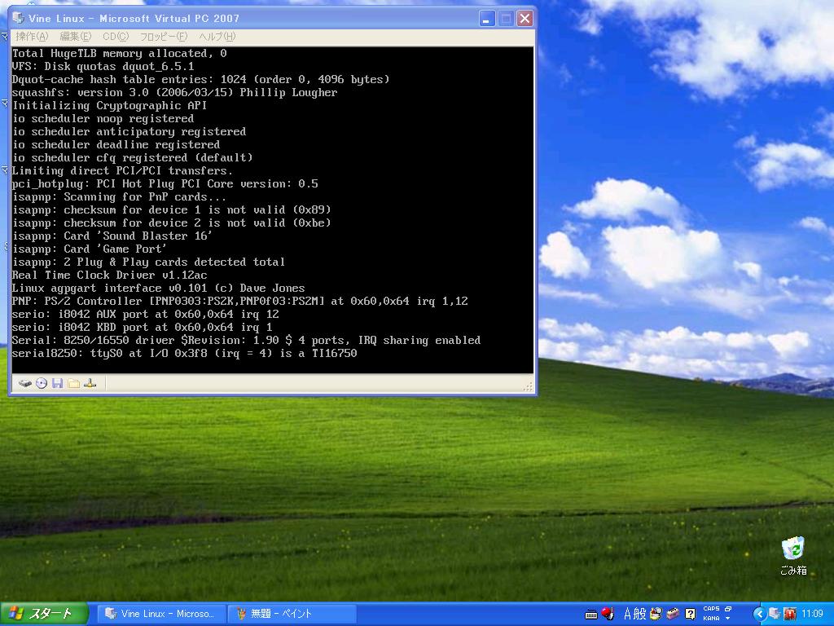The width and height of the screenshot is (834, 626).
Task: Toggle CAPS lock in language bar
Action: pyautogui.click(x=711, y=608)
